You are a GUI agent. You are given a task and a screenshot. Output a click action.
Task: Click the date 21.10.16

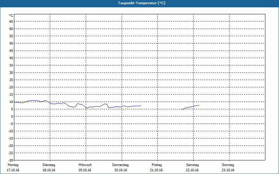click(x=156, y=170)
